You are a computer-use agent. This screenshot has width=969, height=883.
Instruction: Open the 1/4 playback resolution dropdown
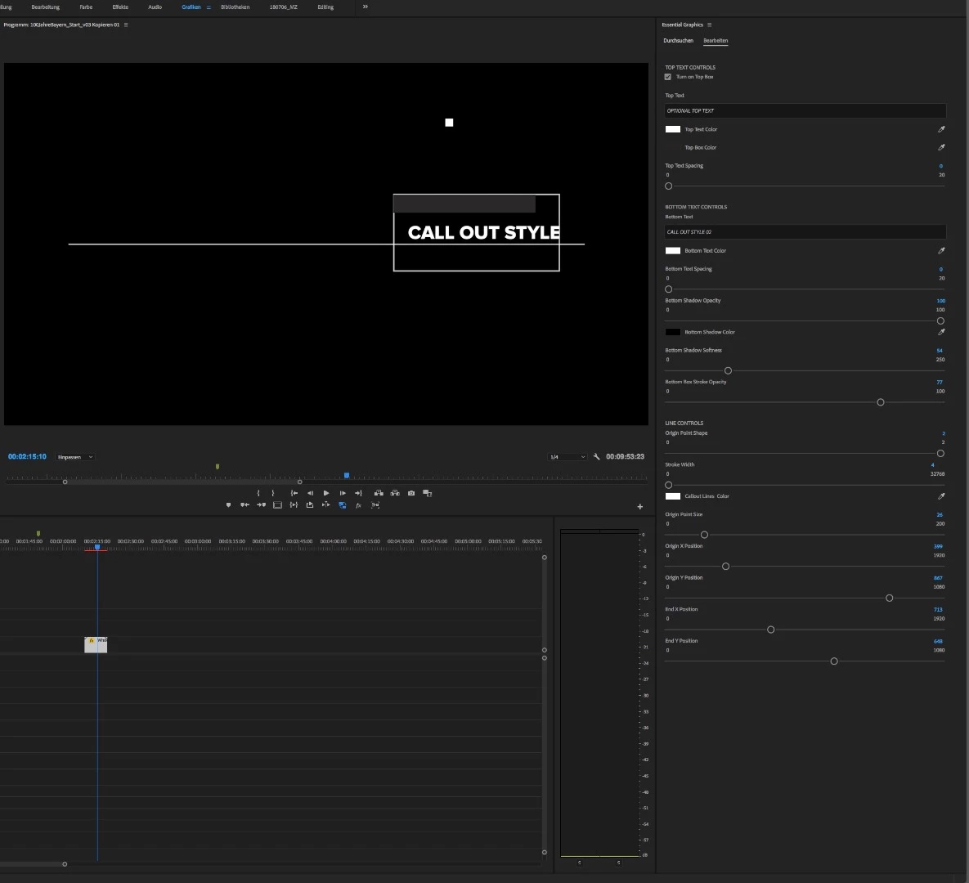pos(567,457)
